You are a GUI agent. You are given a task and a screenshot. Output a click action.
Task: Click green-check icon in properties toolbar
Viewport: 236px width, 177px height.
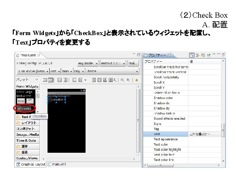pyautogui.click(x=208, y=55)
